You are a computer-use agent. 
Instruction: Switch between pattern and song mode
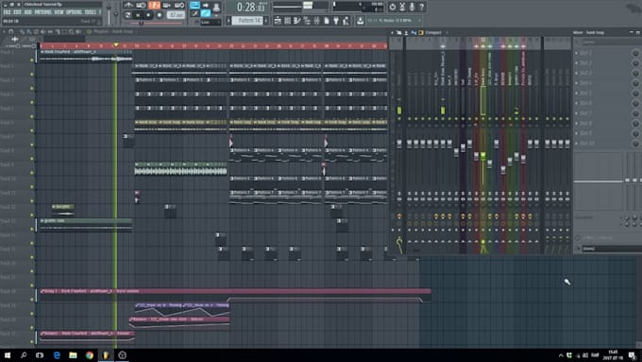(127, 15)
